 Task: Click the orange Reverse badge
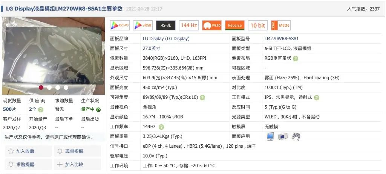click(235, 25)
